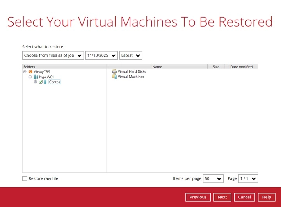Collapse the hyperV01 tree node

(x=30, y=77)
